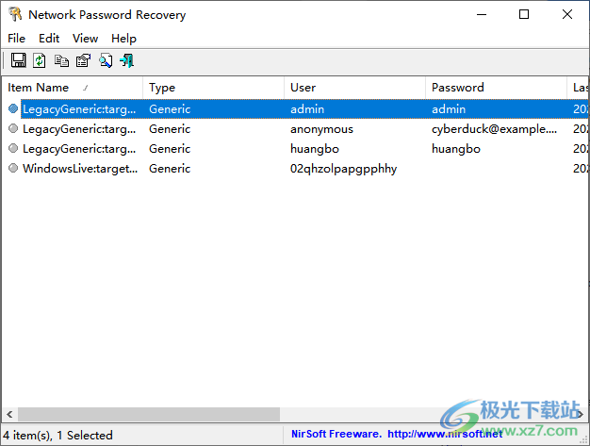The width and height of the screenshot is (590, 446).
Task: Click the Refresh toolbar icon
Action: pos(40,60)
